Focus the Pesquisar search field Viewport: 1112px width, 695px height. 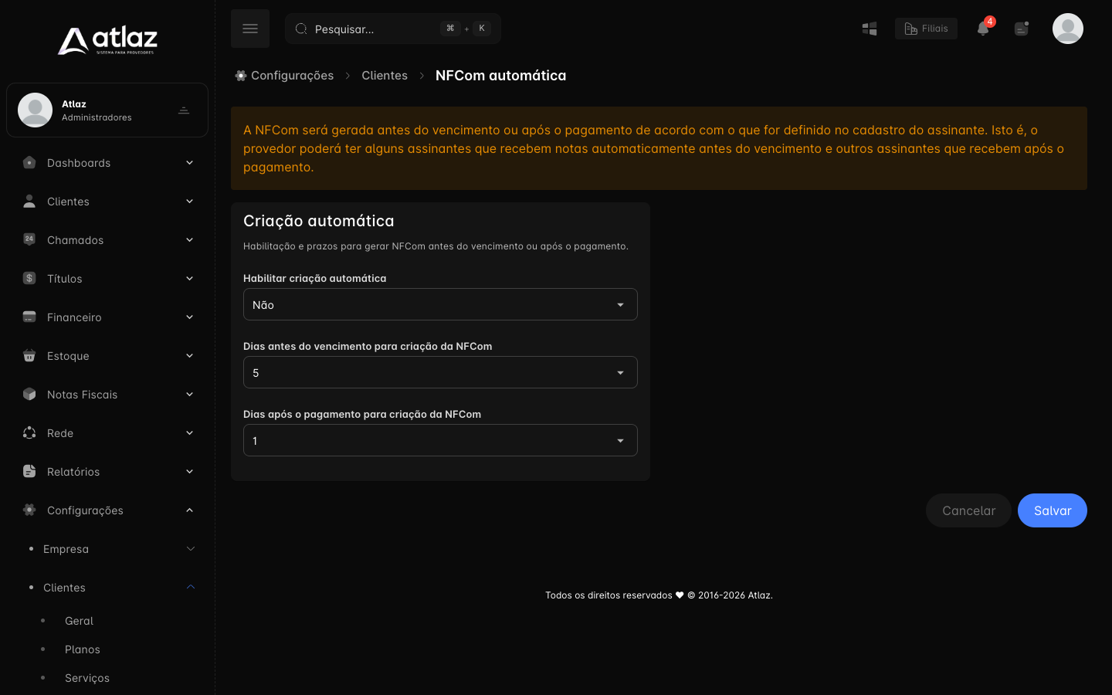coord(393,29)
